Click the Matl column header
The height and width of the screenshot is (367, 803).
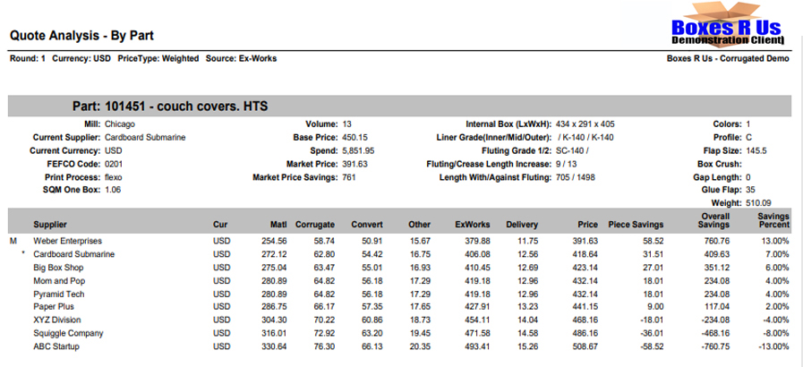278,224
